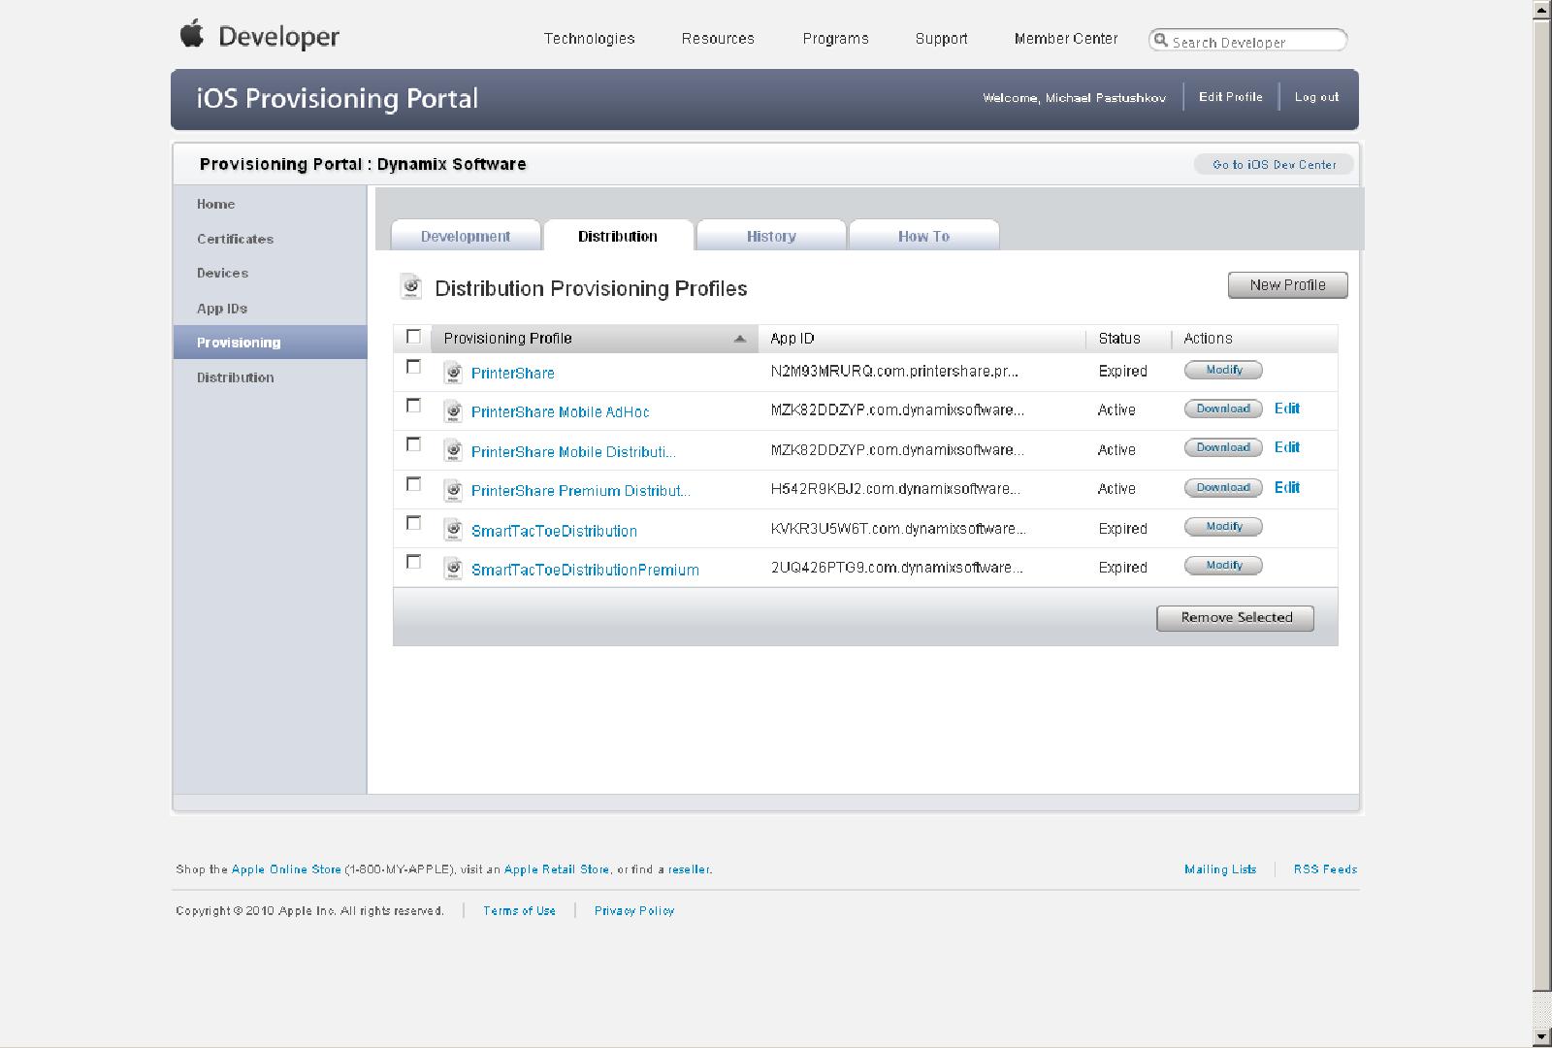The height and width of the screenshot is (1048, 1552).
Task: Click the SmartTacToeDistributionPremium profile icon
Action: tap(453, 569)
